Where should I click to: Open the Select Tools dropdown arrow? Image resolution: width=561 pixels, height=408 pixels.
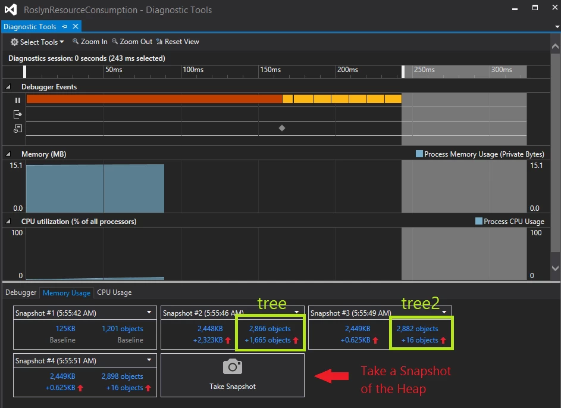(x=62, y=42)
